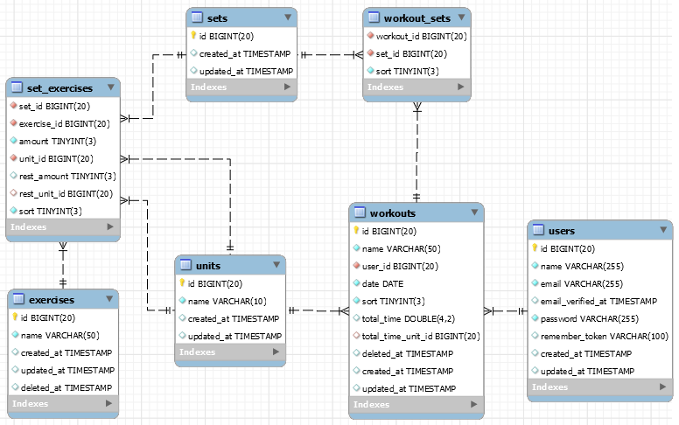The image size is (679, 425).
Task: Select 'deleted_at TIMESTAMP' in workouts
Action: 408,353
